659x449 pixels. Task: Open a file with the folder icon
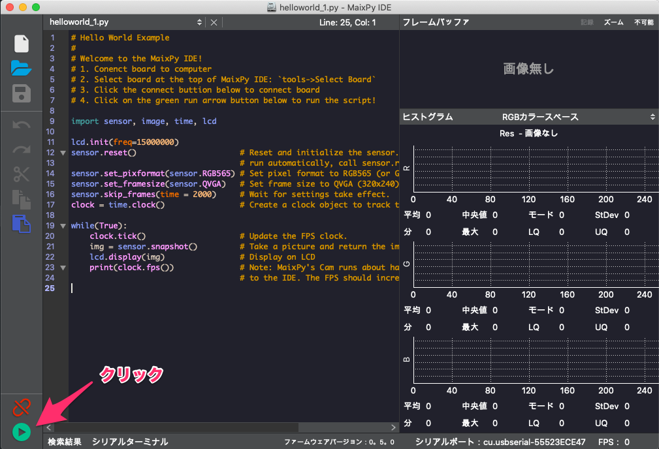click(22, 68)
